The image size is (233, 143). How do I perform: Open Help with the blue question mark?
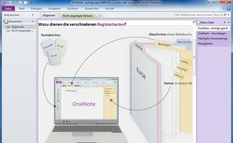coord(229,9)
